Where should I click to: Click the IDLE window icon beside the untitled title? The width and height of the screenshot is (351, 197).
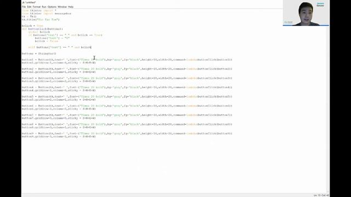[23, 2]
